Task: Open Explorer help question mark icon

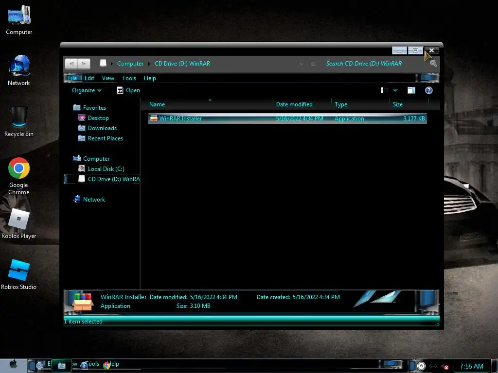Action: click(x=429, y=90)
